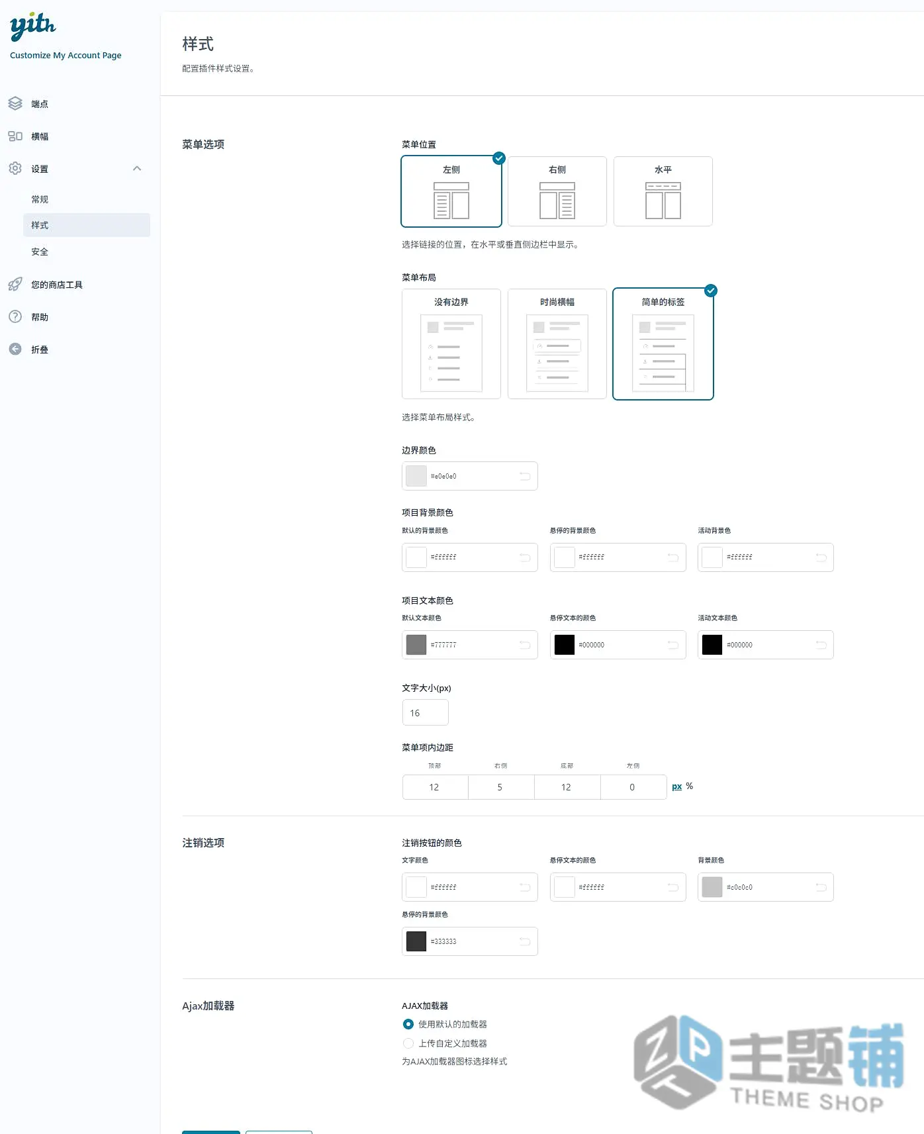The width and height of the screenshot is (924, 1134).
Task: Choose the 简单的标签 menu layout
Action: 663,344
